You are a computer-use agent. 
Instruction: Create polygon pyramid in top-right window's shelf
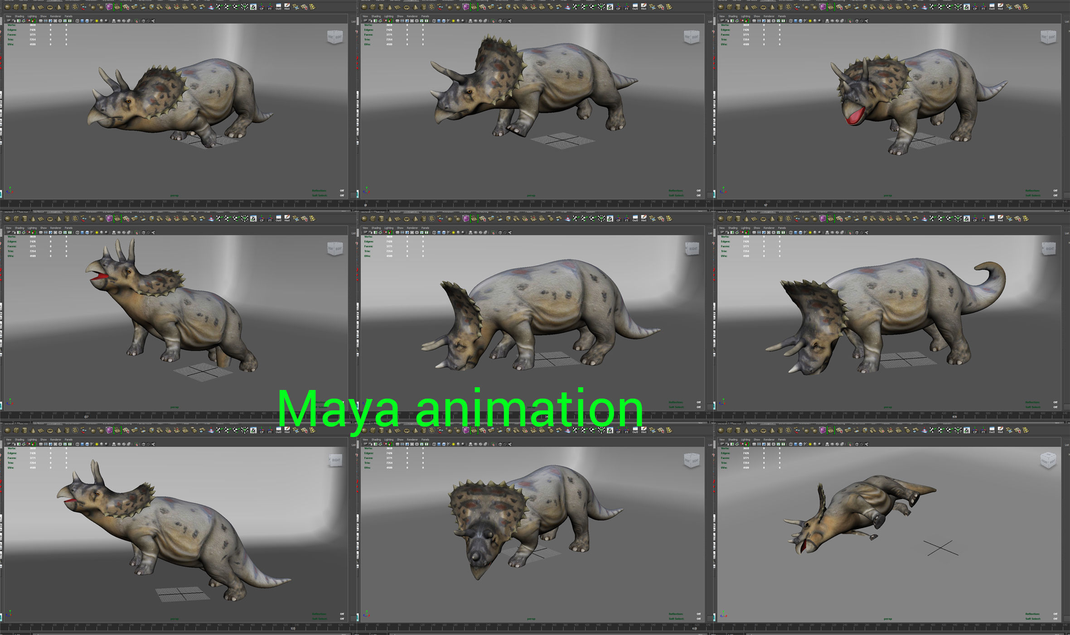click(772, 7)
